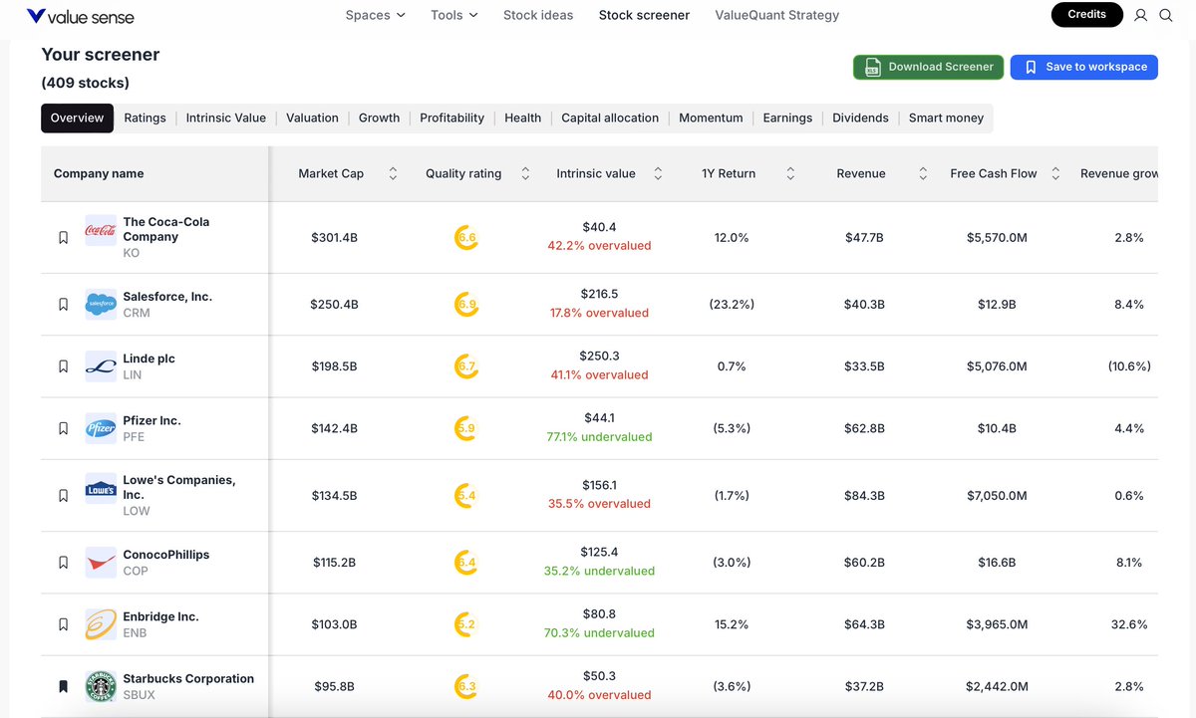Click the Credits button
1196x718 pixels.
(1086, 15)
